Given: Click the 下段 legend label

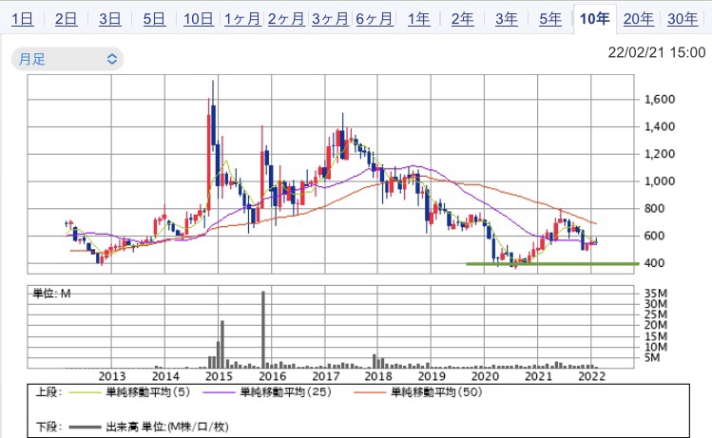Looking at the screenshot, I should coord(48,427).
